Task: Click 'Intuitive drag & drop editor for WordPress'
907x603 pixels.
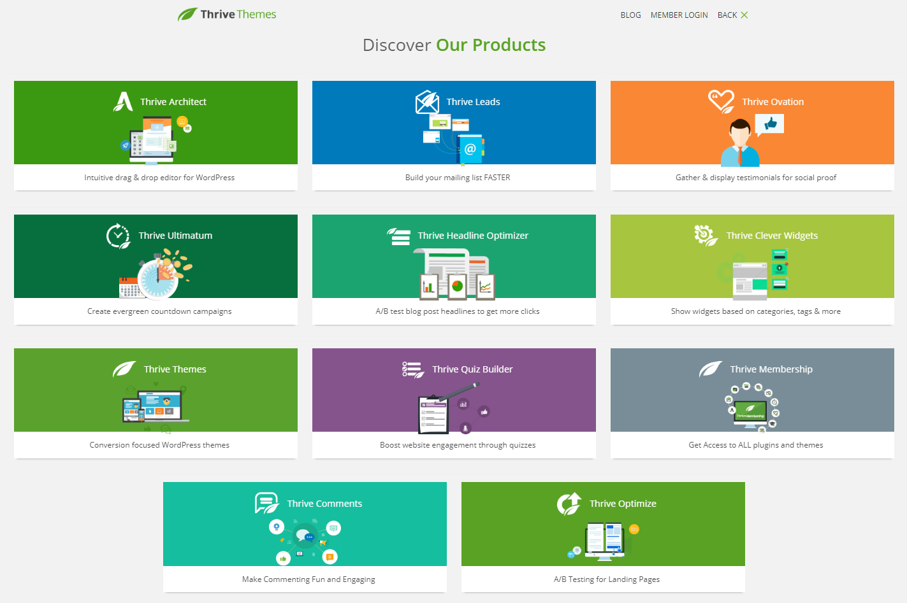Action: tap(159, 178)
